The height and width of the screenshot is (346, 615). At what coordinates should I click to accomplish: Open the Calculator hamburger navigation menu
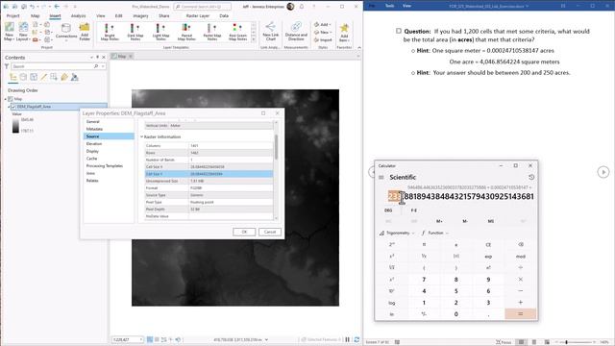point(381,177)
